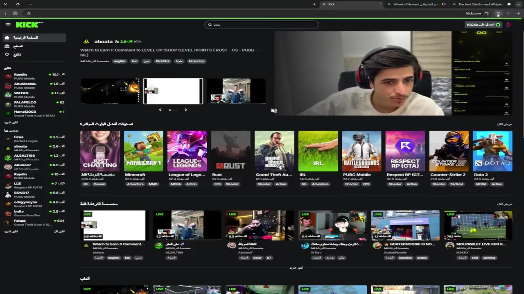Image resolution: width=524 pixels, height=294 pixels.
Task: Click the previous arrow under the featured carousel
Action: 160,110
